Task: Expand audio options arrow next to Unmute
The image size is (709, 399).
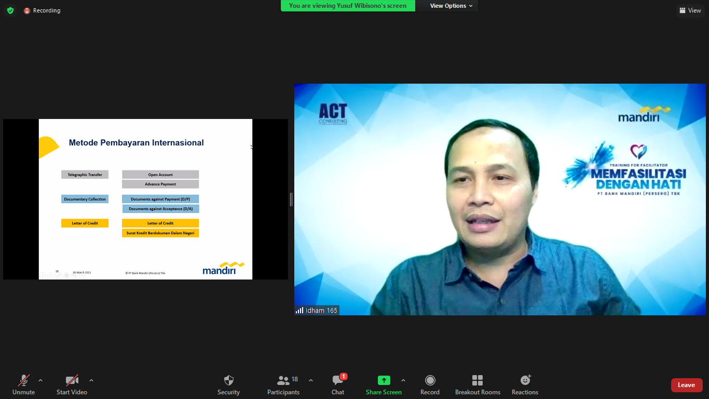Action: 40,380
